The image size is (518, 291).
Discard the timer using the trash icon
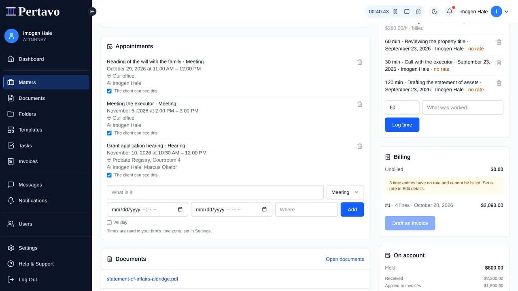(x=418, y=12)
